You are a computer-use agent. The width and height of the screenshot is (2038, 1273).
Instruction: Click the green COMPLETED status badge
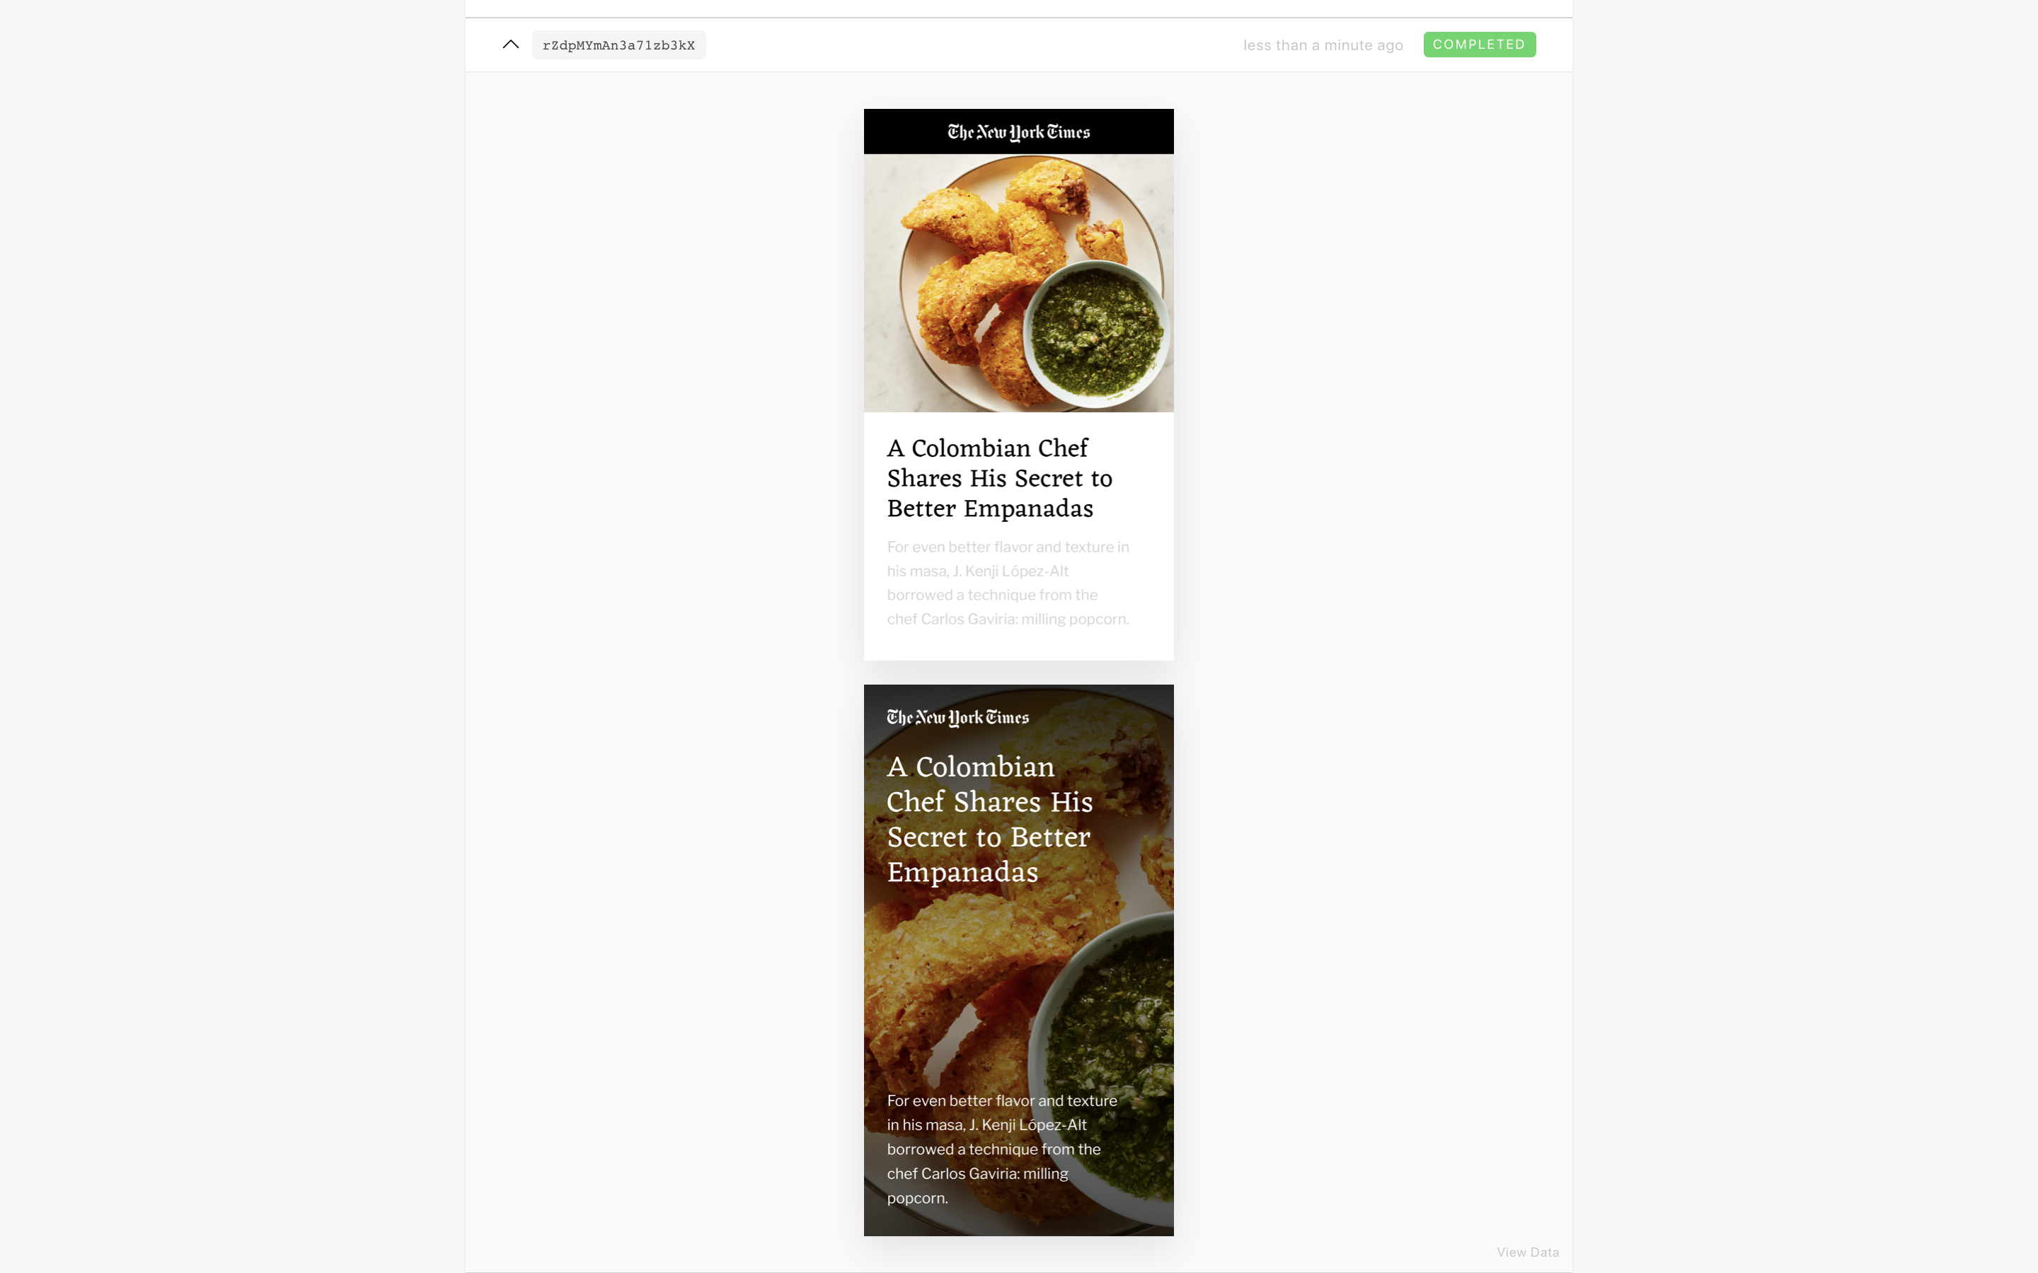(x=1479, y=45)
